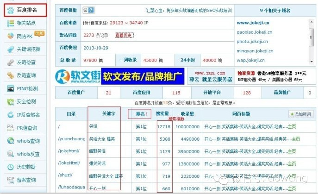Click keyword 幽默笑话 in /jokehtml/ row
Screen dimensions: 318x194
pos(97,151)
